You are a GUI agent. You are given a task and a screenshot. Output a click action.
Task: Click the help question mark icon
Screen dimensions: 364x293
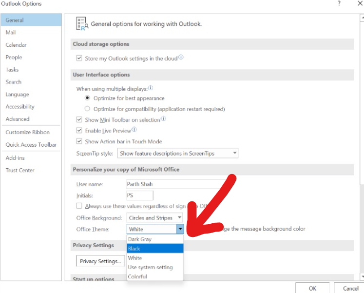click(x=339, y=3)
